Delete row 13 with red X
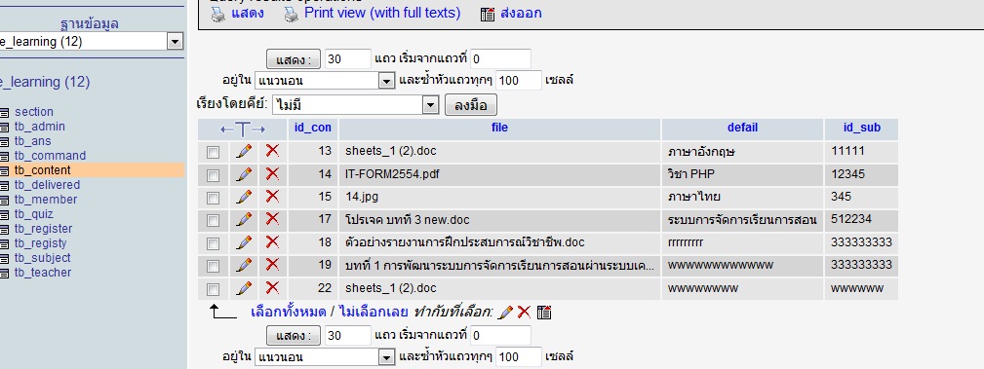The height and width of the screenshot is (369, 984). click(x=272, y=151)
